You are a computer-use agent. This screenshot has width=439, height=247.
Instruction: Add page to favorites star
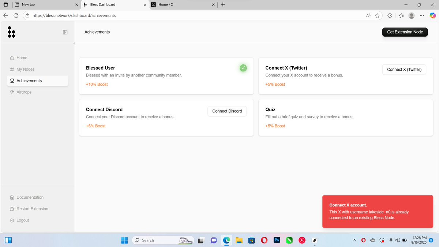pos(377,16)
